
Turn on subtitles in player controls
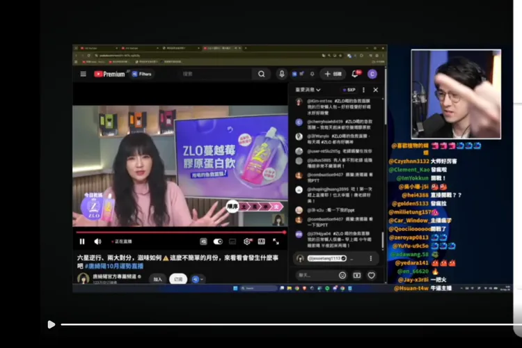click(232, 242)
